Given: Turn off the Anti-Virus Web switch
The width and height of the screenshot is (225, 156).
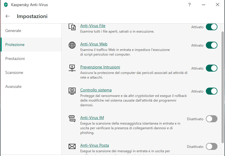Looking at the screenshot, I should pyautogui.click(x=211, y=45).
